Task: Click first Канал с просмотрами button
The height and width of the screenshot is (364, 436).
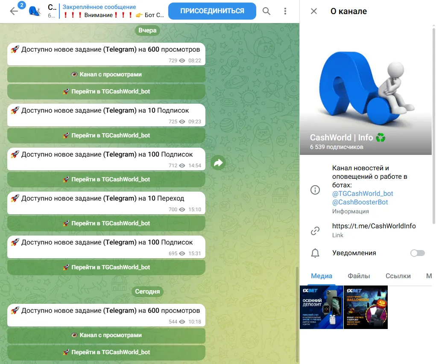Action: point(106,75)
